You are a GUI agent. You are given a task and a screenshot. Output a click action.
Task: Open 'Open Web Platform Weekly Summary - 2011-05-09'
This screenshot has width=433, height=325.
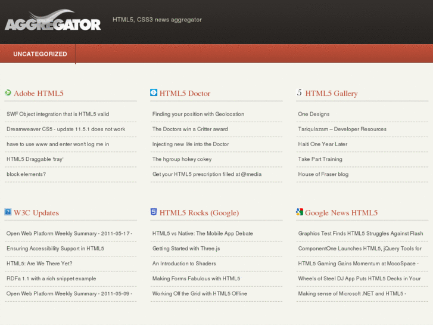(69, 293)
